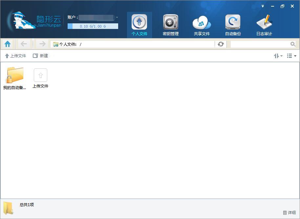The width and height of the screenshot is (300, 219).
Task: Switch to 共享文件 cloud tab
Action: click(202, 25)
